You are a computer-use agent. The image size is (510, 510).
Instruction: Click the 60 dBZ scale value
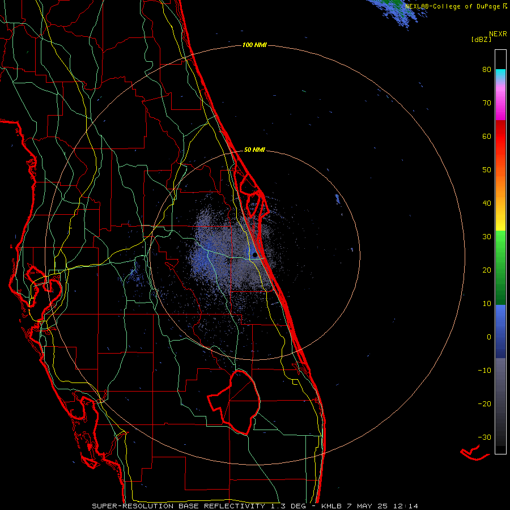point(487,136)
